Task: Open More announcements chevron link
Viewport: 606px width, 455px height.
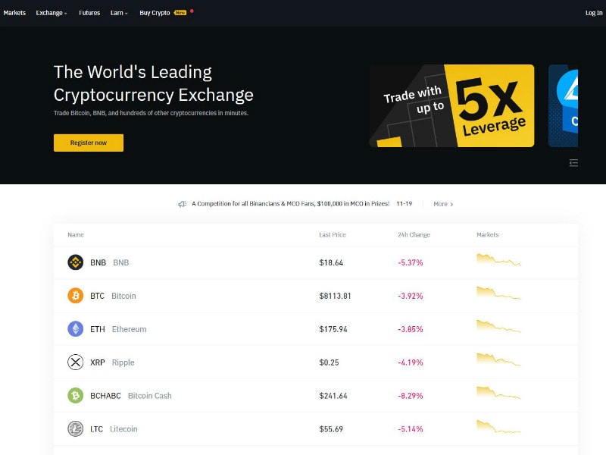Action: [x=443, y=204]
